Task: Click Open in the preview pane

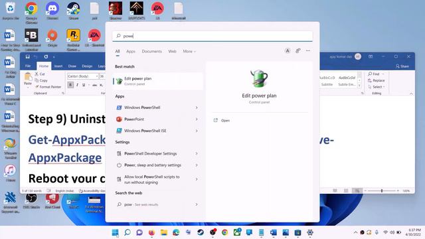Action: (x=222, y=120)
